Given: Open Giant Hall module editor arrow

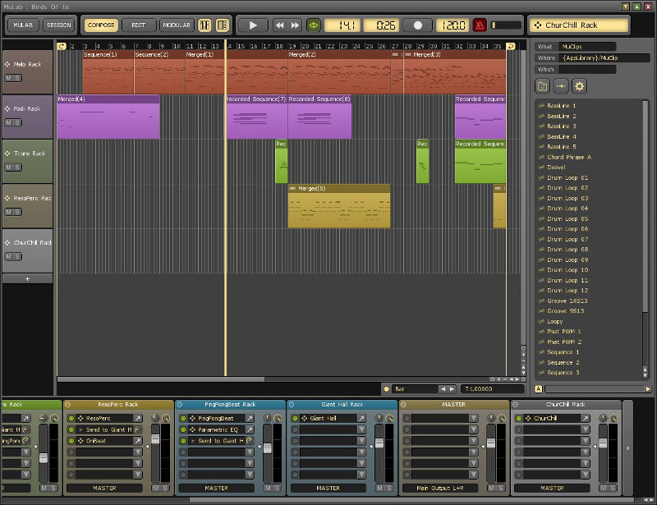Looking at the screenshot, I should pyautogui.click(x=361, y=418).
